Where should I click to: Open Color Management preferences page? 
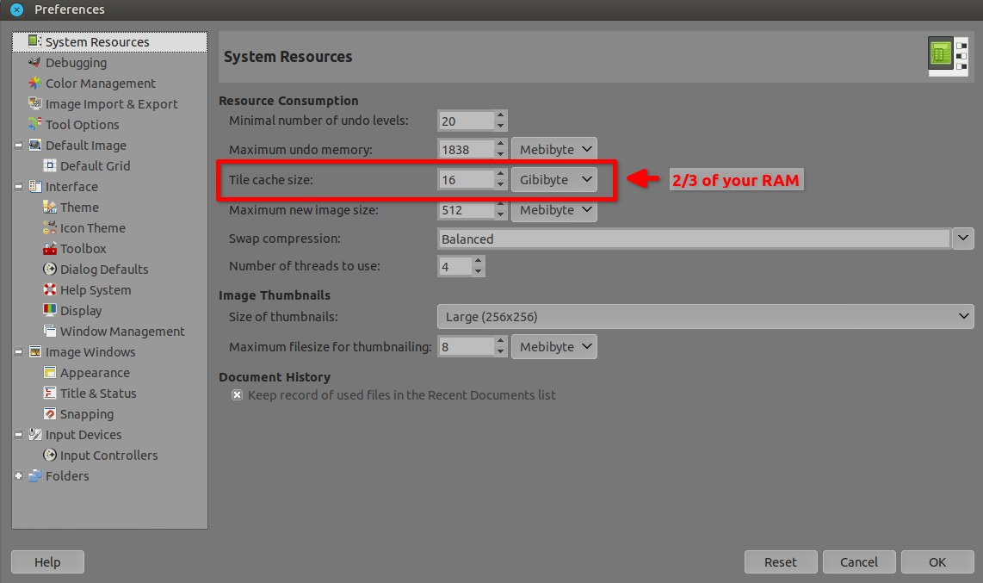point(109,84)
